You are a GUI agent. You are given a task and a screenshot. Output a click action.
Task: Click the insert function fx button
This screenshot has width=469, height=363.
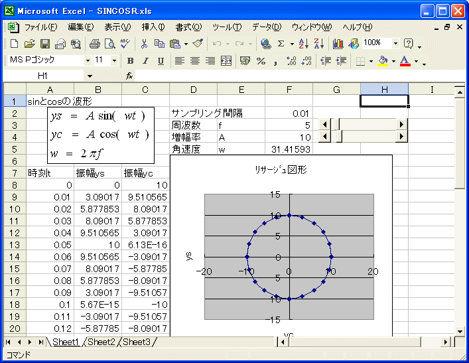[x=129, y=76]
